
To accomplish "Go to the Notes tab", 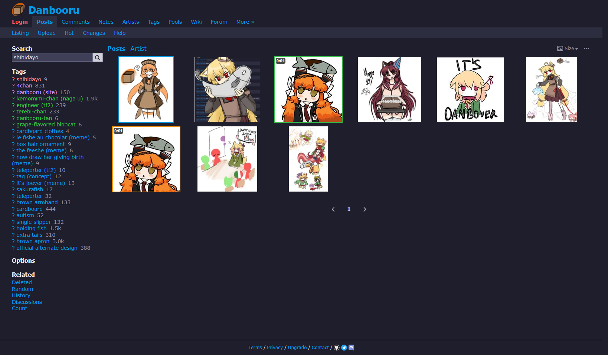I will (106, 22).
